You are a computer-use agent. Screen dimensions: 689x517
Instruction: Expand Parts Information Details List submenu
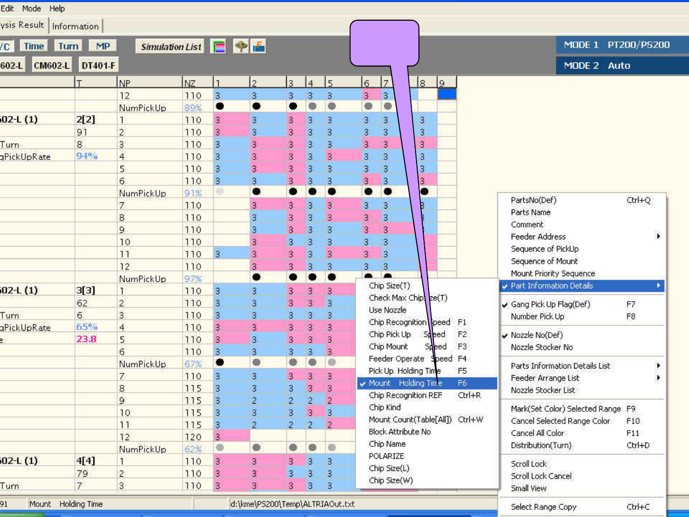coord(560,366)
